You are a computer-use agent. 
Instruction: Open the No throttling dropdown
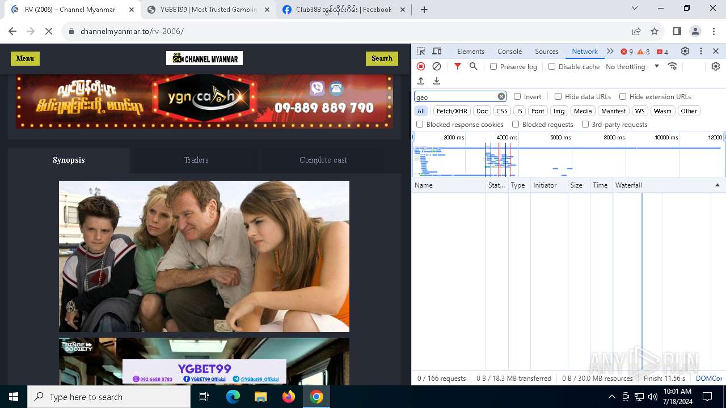(632, 66)
